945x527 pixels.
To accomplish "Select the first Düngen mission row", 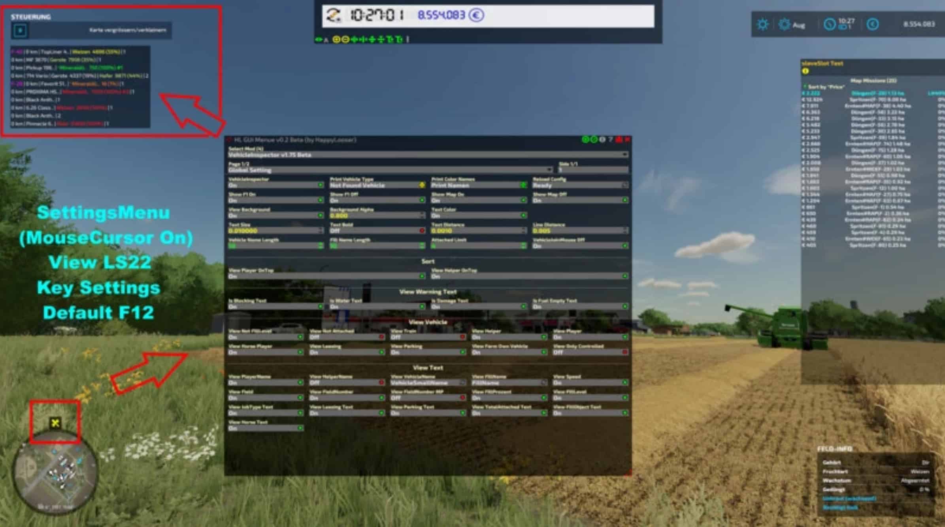I will (x=877, y=94).
